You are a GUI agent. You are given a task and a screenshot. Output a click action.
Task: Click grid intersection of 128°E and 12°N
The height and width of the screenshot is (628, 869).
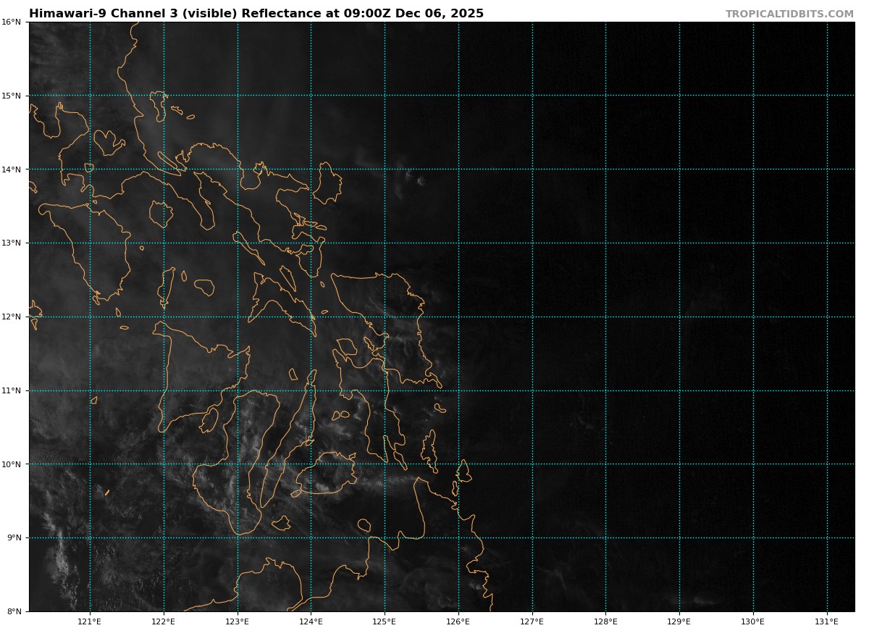[x=606, y=317]
